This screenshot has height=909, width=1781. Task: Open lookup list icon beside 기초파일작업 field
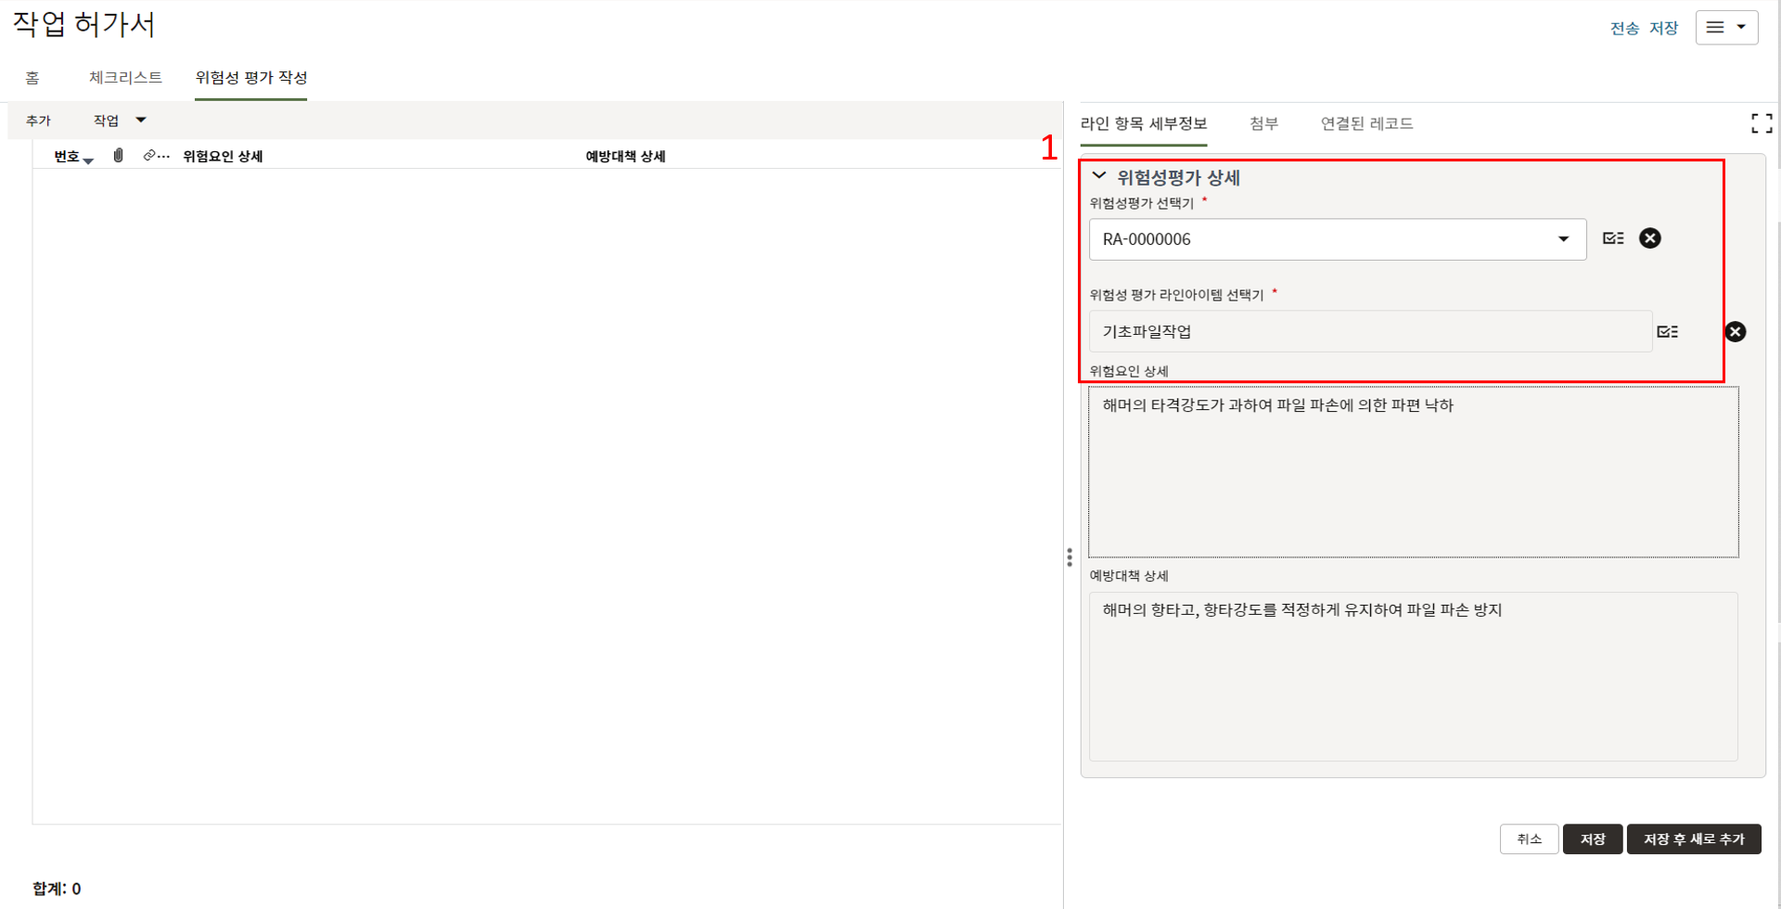(1667, 332)
